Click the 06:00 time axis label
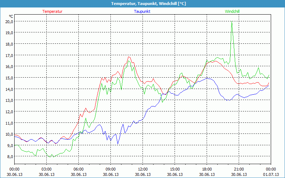 [79, 169]
